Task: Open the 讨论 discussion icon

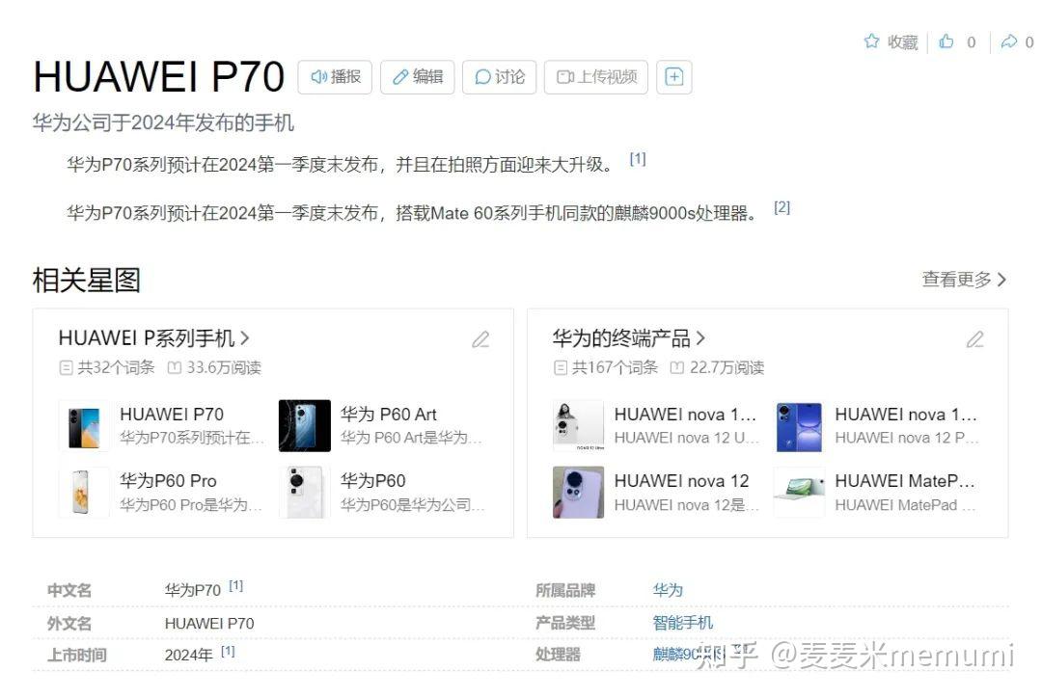Action: tap(481, 77)
